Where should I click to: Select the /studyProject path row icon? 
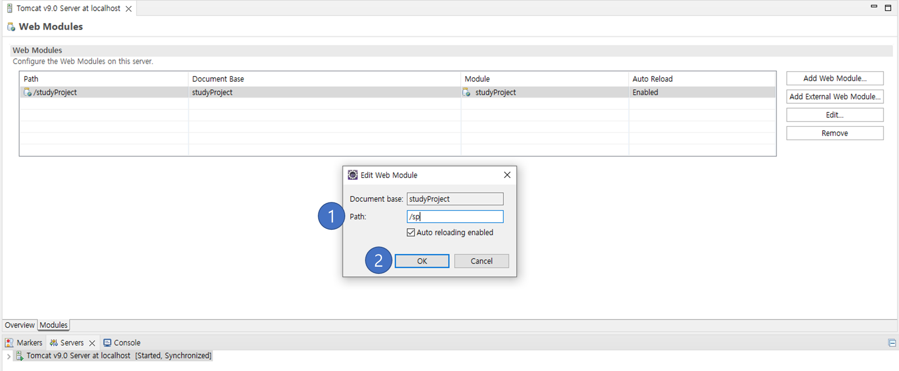[27, 92]
